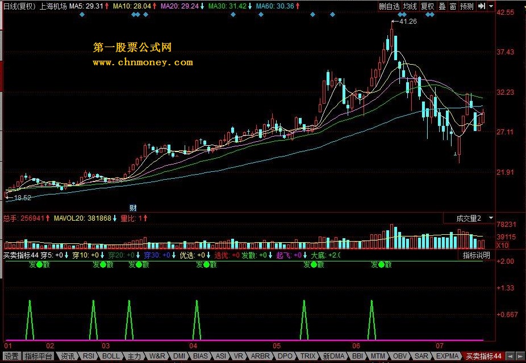Click the jump-to-end arrow icon

click(481, 6)
